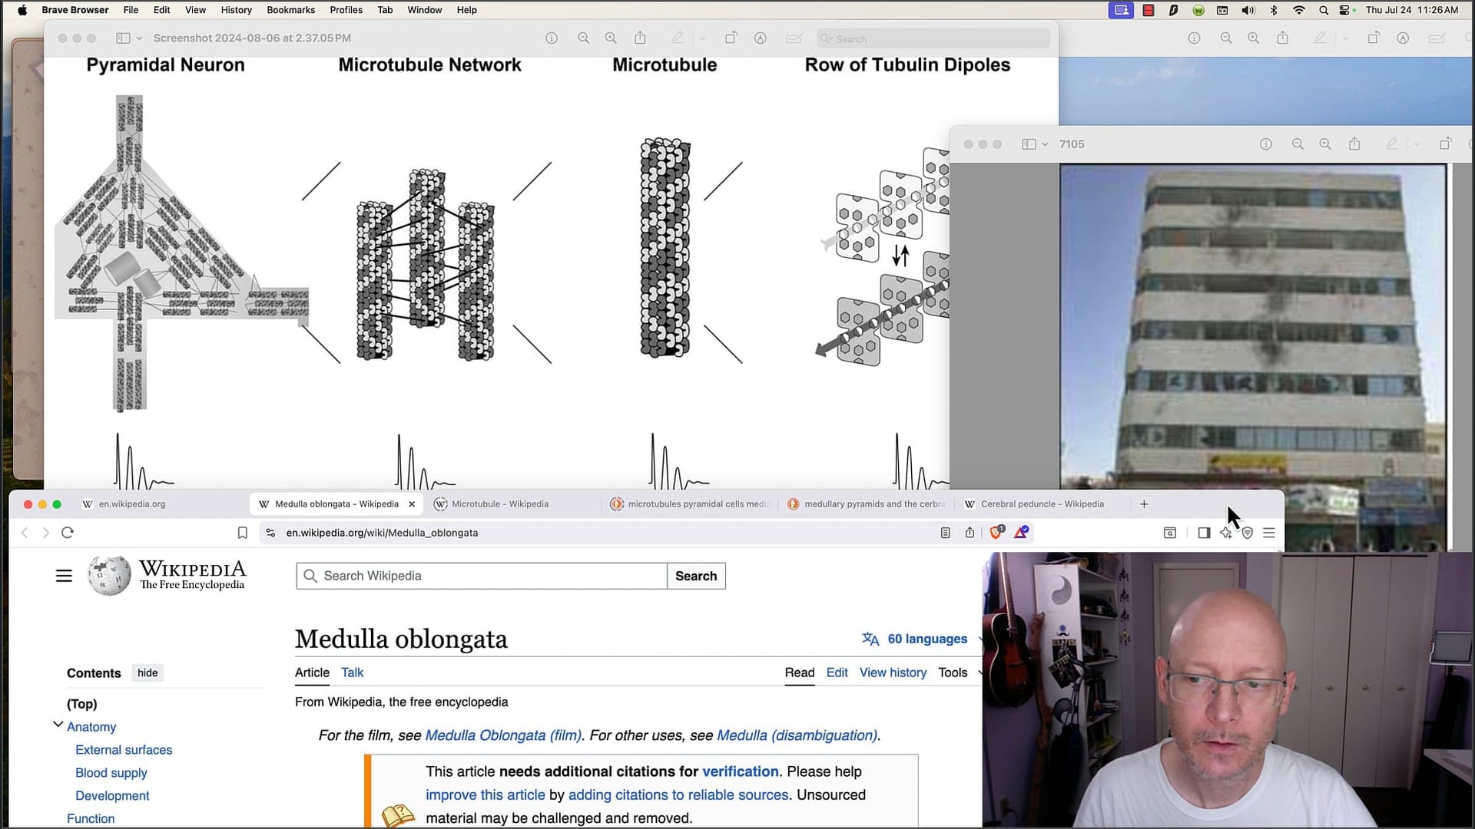
Task: Reload the Medulla oblongata page
Action: [x=68, y=533]
